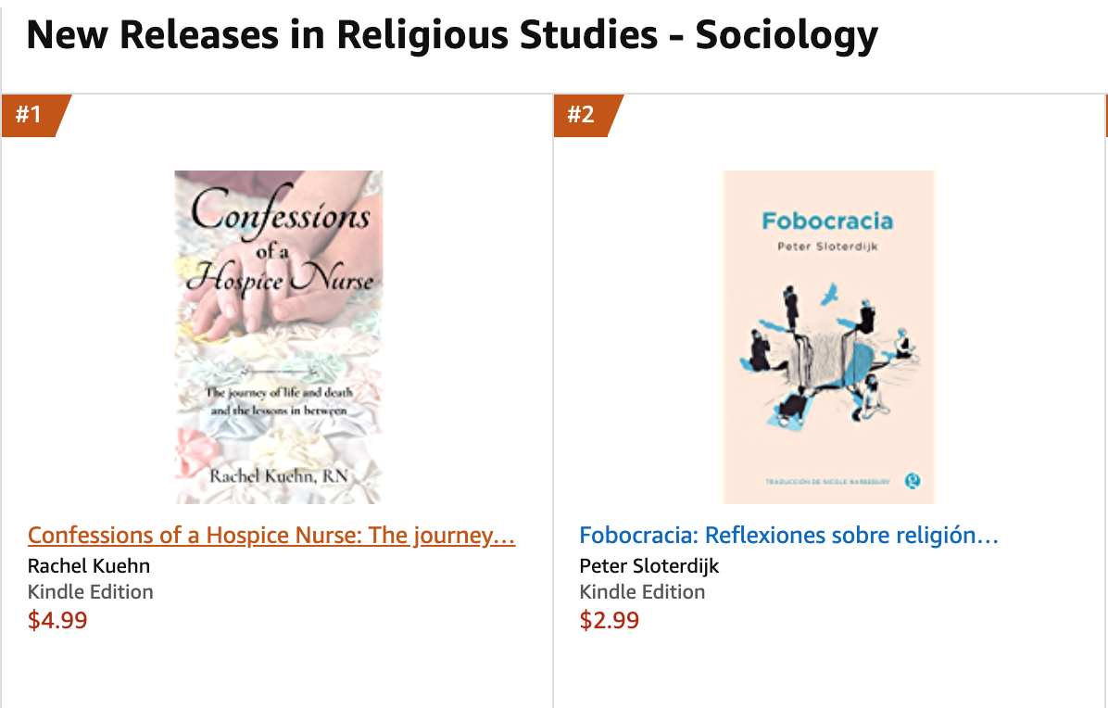Click the ellipsis ending the Confessions title
The height and width of the screenshot is (708, 1108).
503,537
